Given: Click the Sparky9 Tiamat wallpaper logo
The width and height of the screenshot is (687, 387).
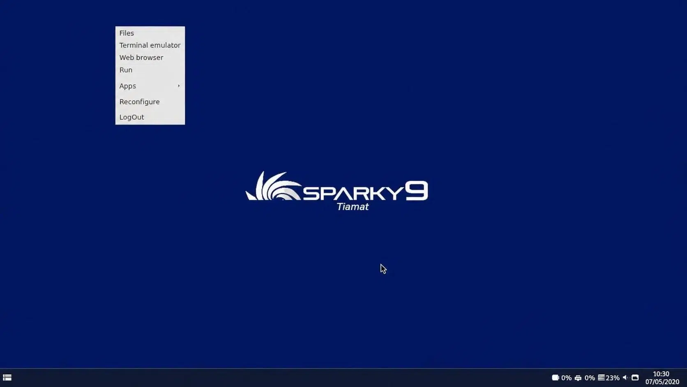Looking at the screenshot, I should pos(337,191).
